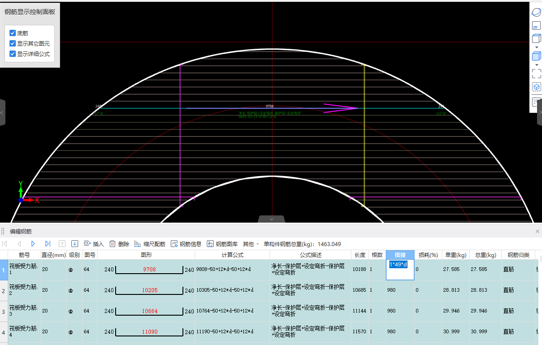
Task: Select row 1 header in rebar table
Action: point(4,270)
